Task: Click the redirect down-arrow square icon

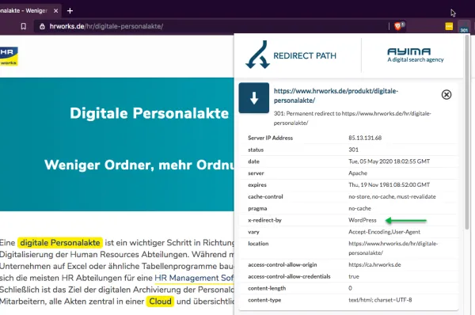Action: point(254,98)
